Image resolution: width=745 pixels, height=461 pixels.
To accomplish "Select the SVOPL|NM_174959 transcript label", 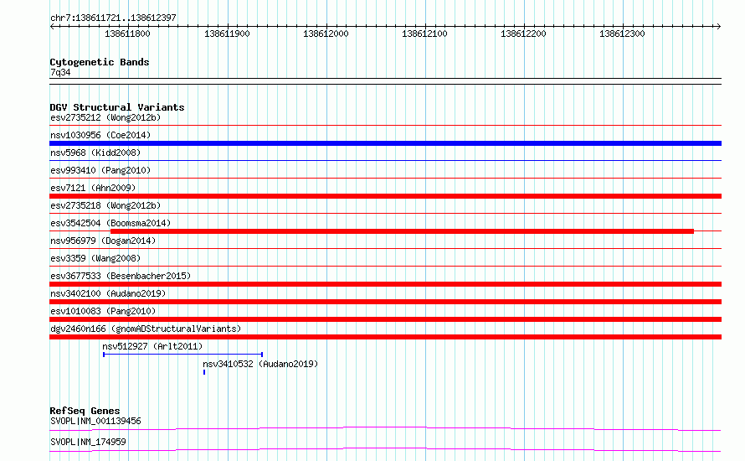I will (88, 442).
